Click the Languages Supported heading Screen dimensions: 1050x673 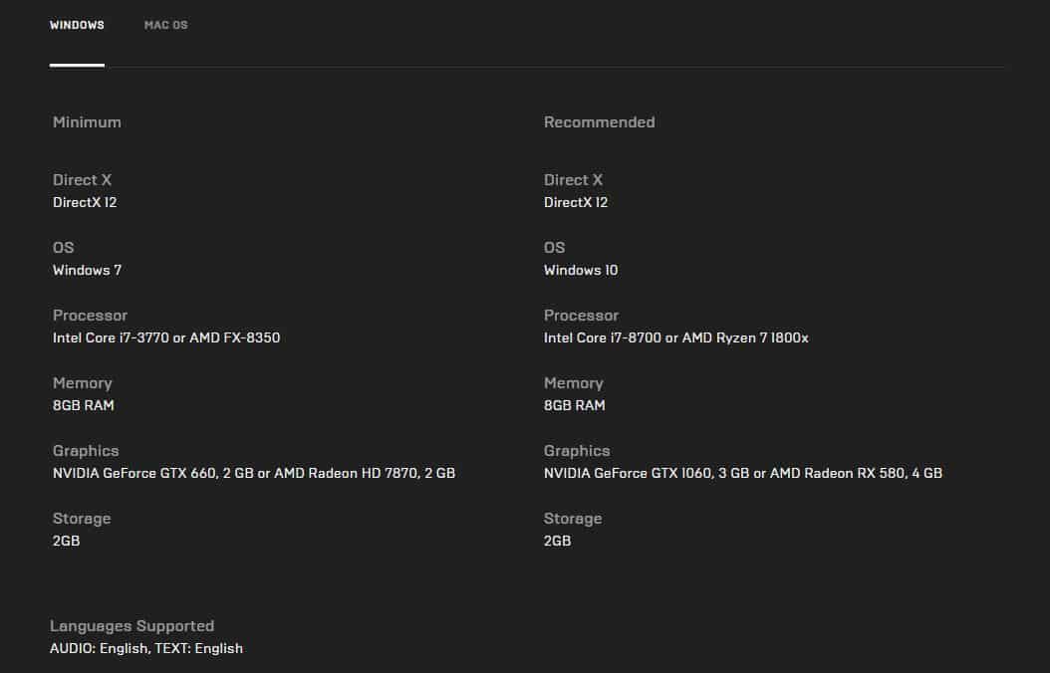pos(131,626)
